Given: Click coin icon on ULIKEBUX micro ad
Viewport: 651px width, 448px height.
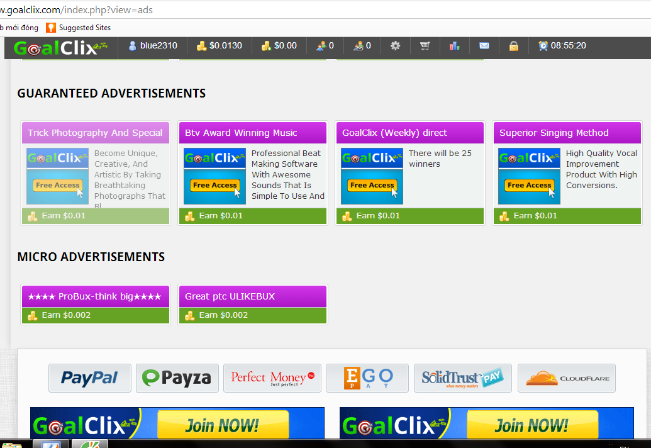Looking at the screenshot, I should [190, 315].
